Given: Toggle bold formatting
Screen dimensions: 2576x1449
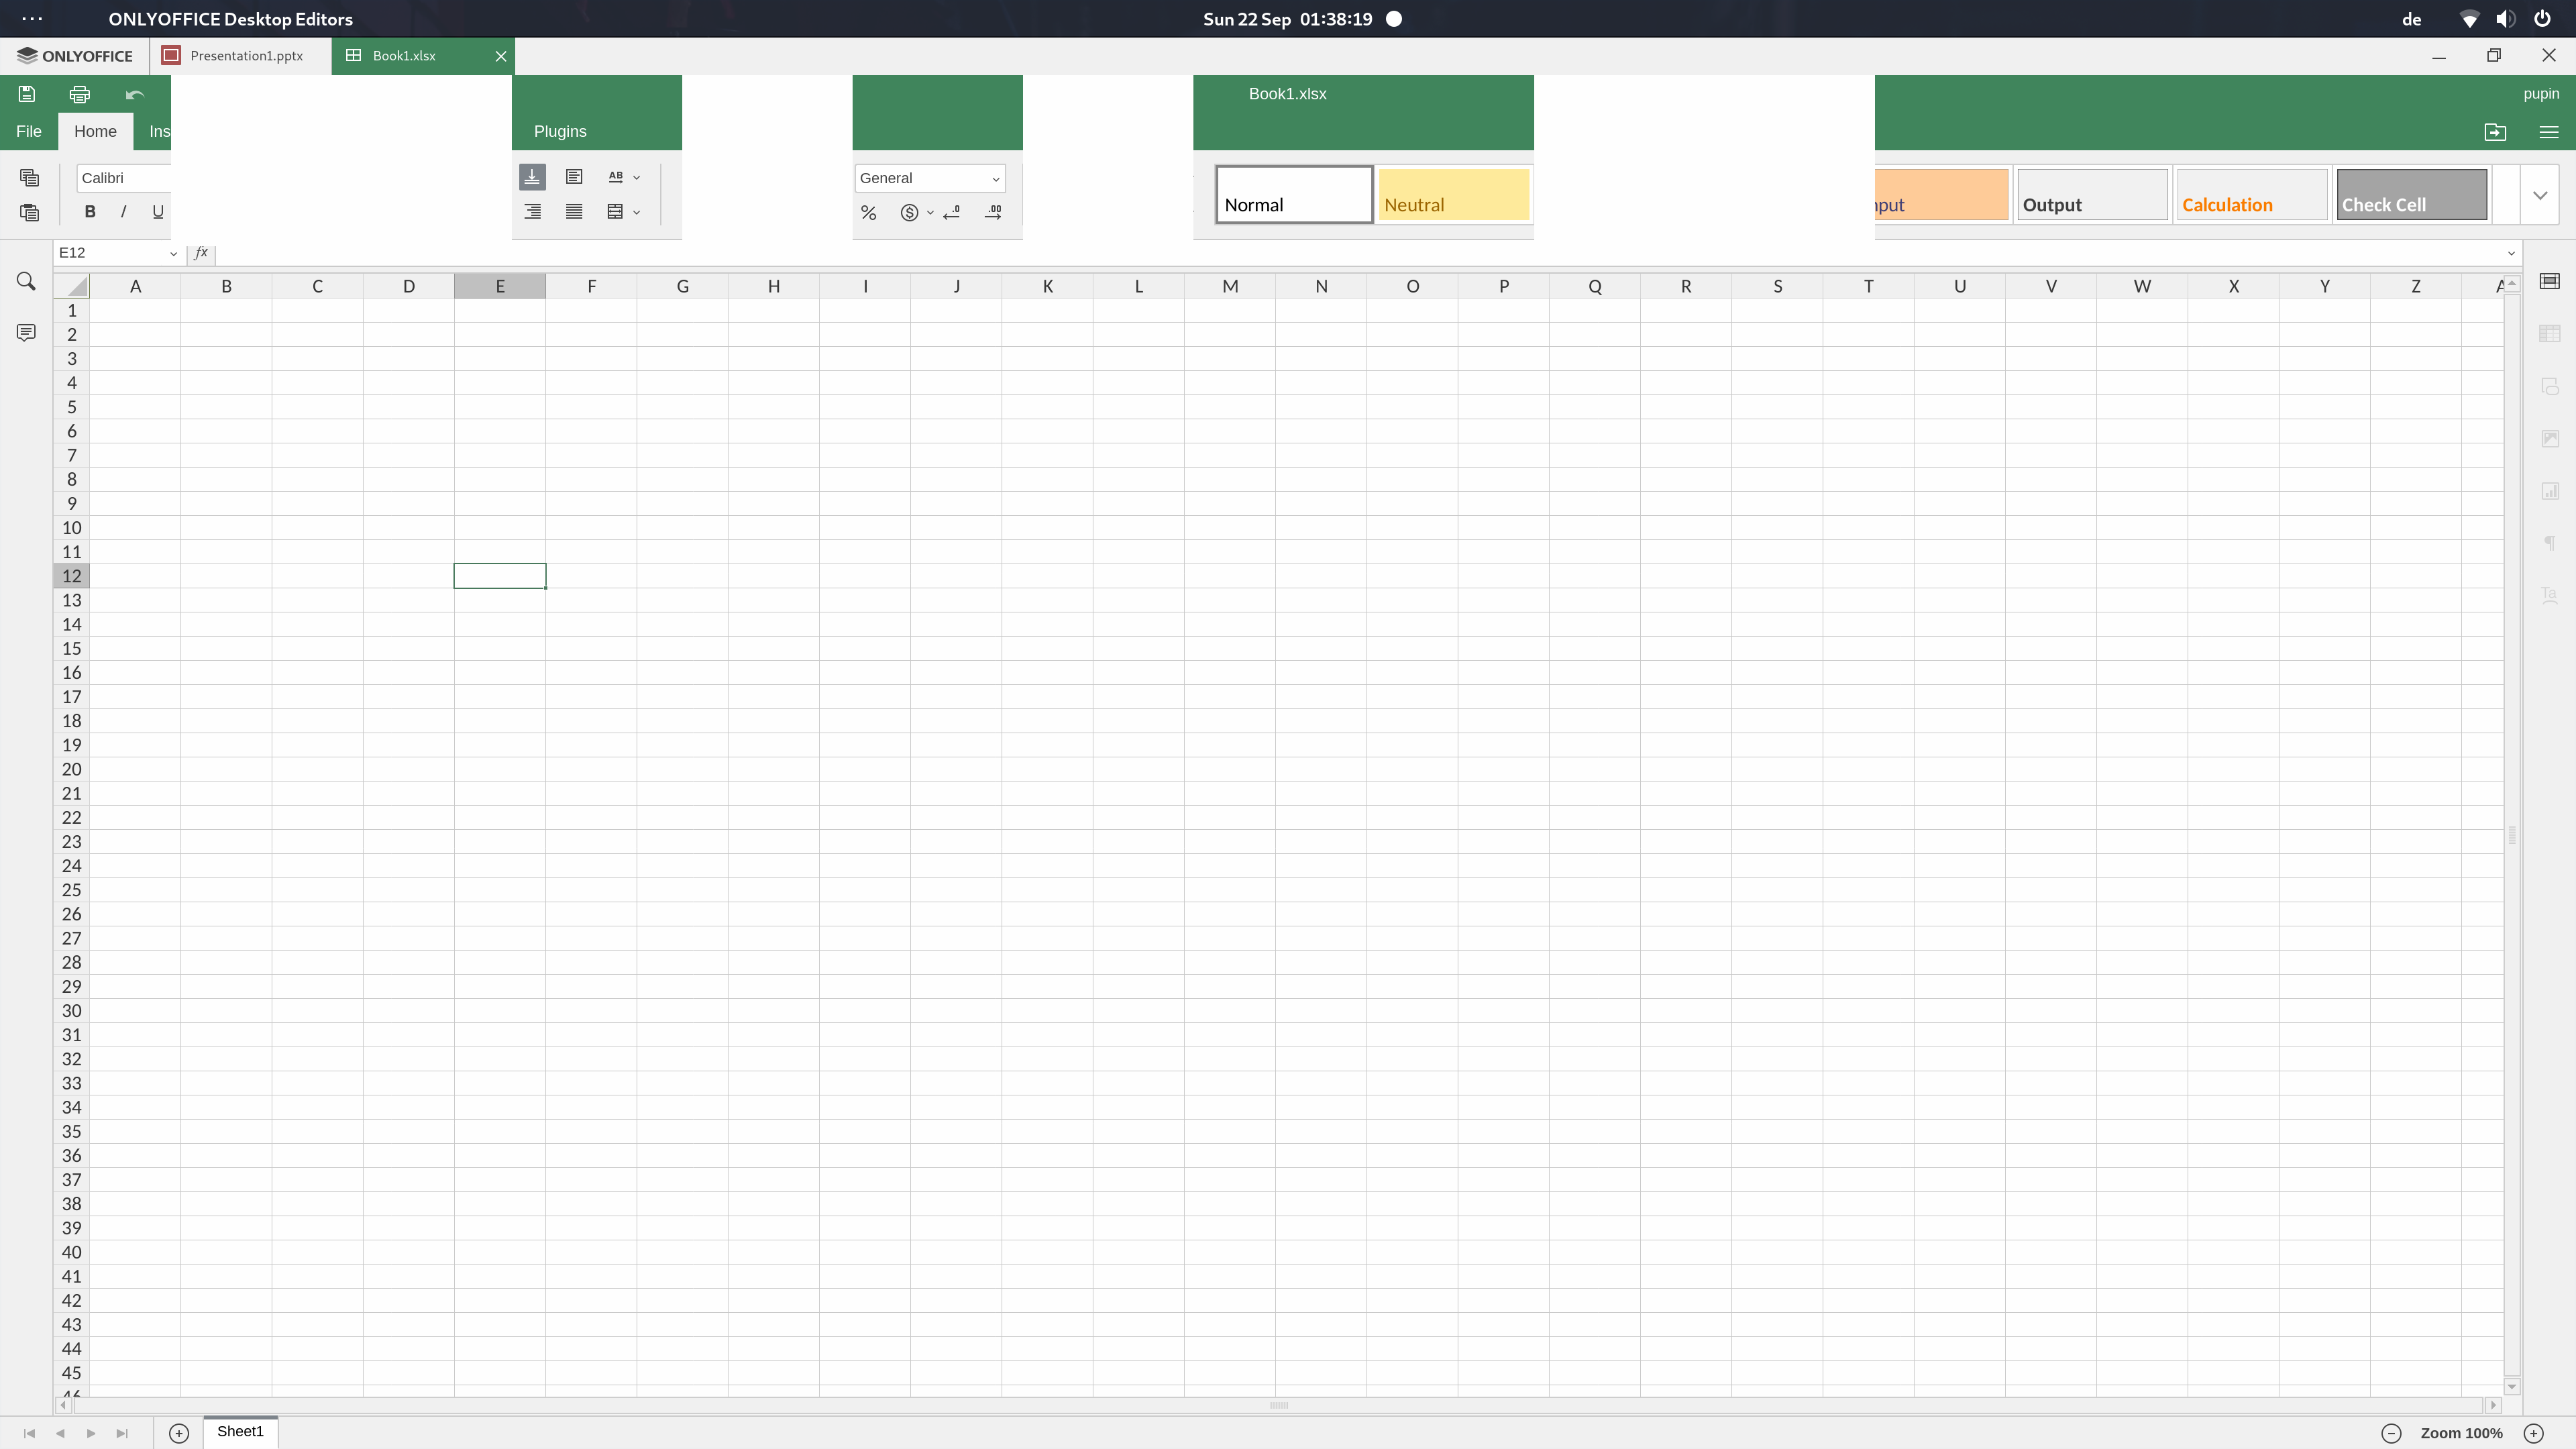Looking at the screenshot, I should tap(90, 212).
